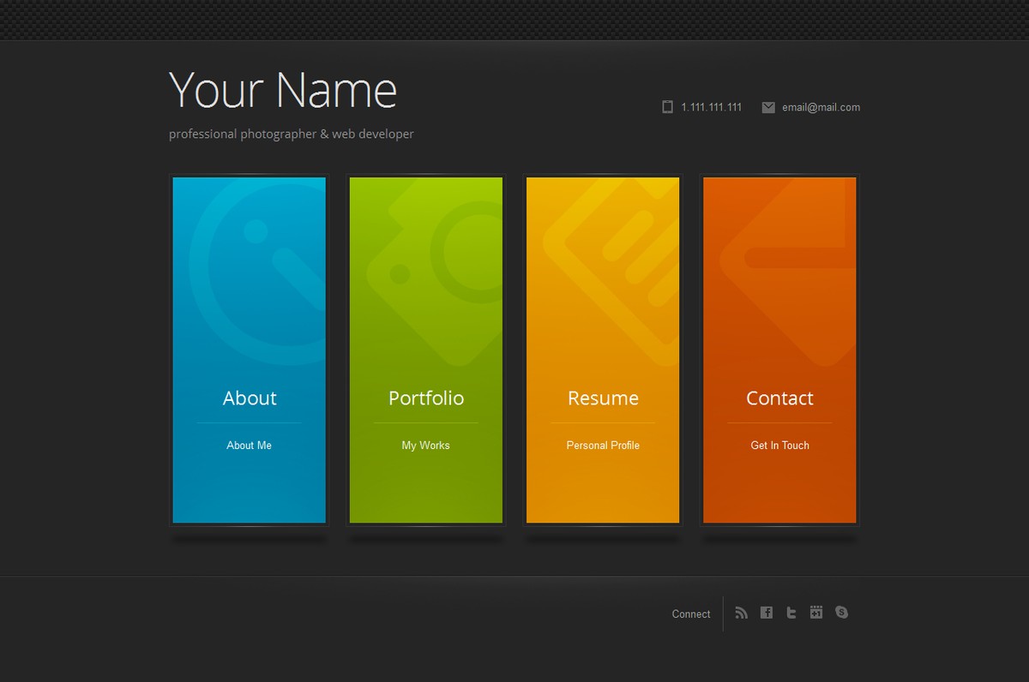The width and height of the screenshot is (1029, 682).
Task: Click the "My Works" subtitle text
Action: (x=426, y=446)
